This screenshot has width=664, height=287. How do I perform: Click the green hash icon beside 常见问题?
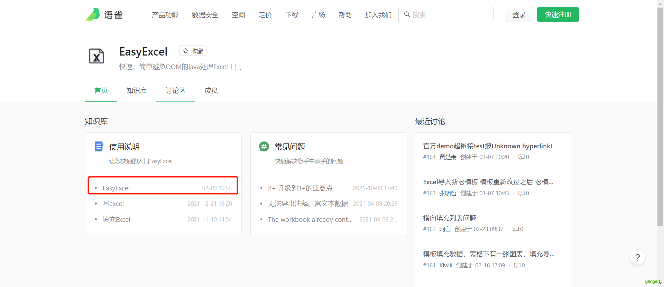pyautogui.click(x=264, y=146)
